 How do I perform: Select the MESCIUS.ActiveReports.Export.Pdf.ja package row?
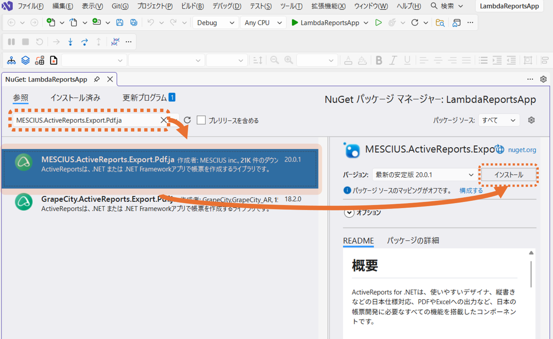coord(160,168)
